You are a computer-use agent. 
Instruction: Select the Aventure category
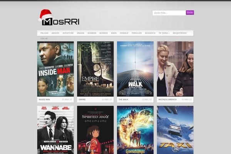[68, 33]
